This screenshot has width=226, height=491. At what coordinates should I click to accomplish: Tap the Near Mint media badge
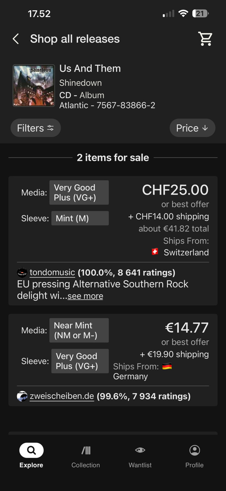click(x=79, y=330)
